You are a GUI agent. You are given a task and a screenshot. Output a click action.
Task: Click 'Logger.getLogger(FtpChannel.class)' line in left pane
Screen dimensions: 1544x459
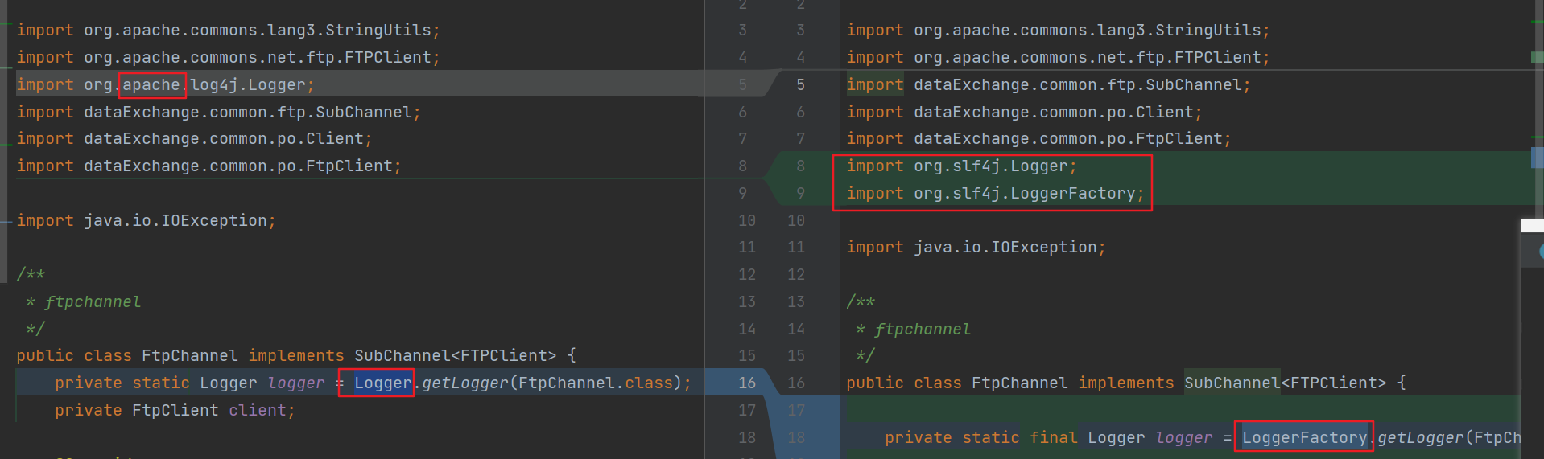(x=373, y=383)
